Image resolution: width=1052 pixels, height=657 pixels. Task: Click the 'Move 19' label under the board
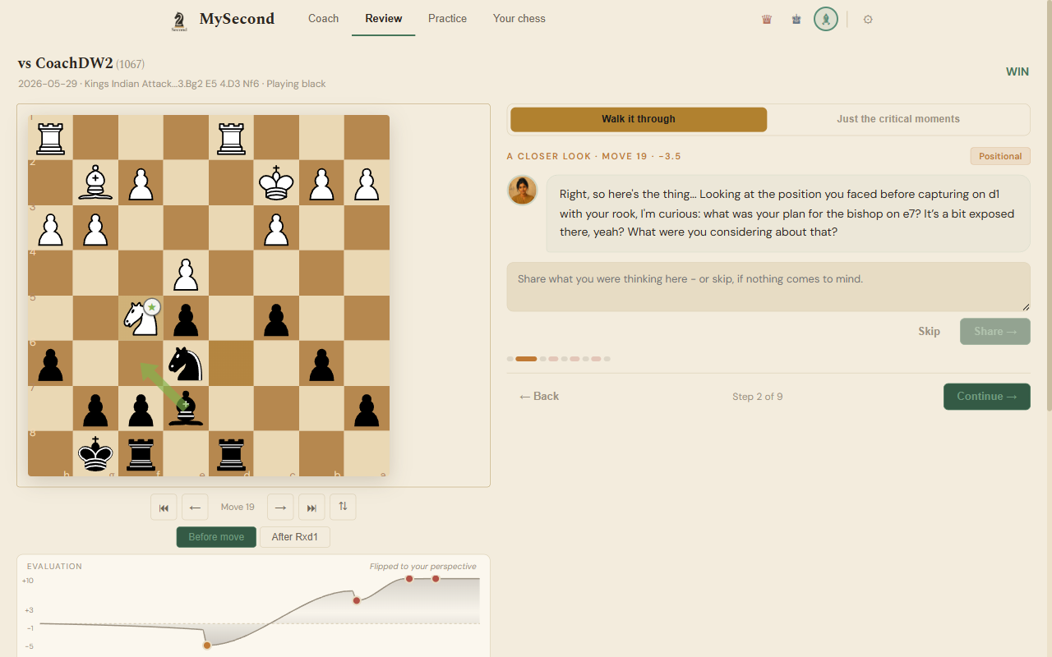point(238,507)
